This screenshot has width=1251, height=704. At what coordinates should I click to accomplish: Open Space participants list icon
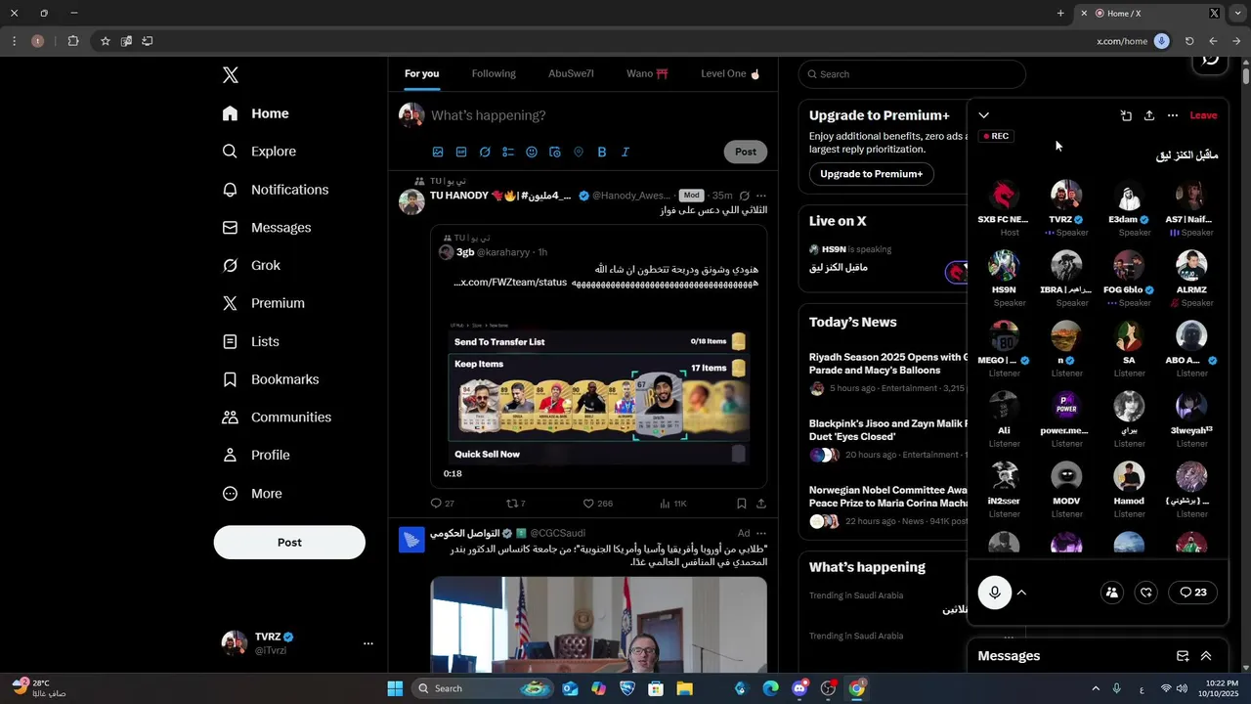pyautogui.click(x=1112, y=593)
